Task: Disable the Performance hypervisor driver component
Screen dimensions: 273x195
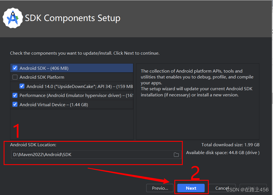Action: pos(15,95)
